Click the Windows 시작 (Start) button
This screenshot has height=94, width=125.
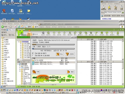pos(3,90)
